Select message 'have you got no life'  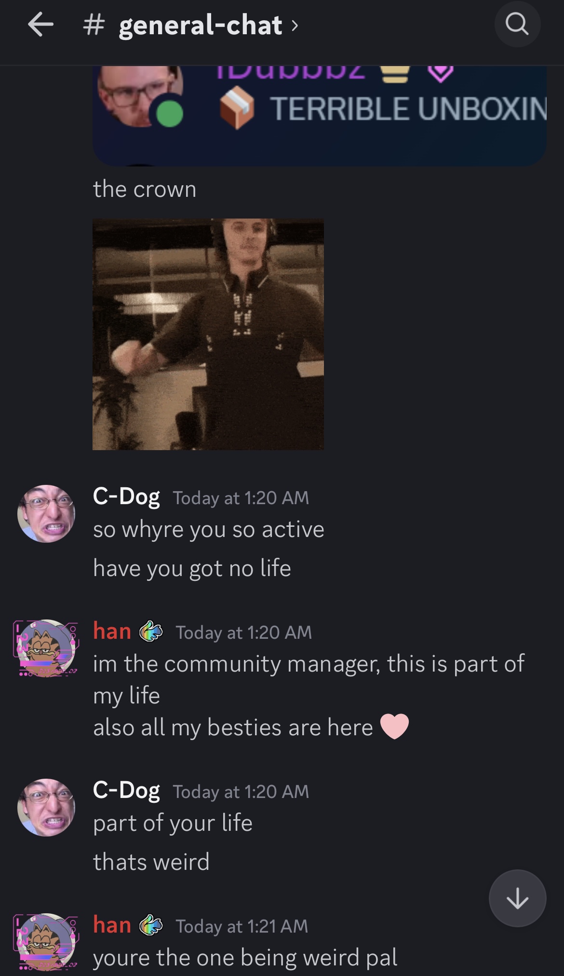pos(192,568)
